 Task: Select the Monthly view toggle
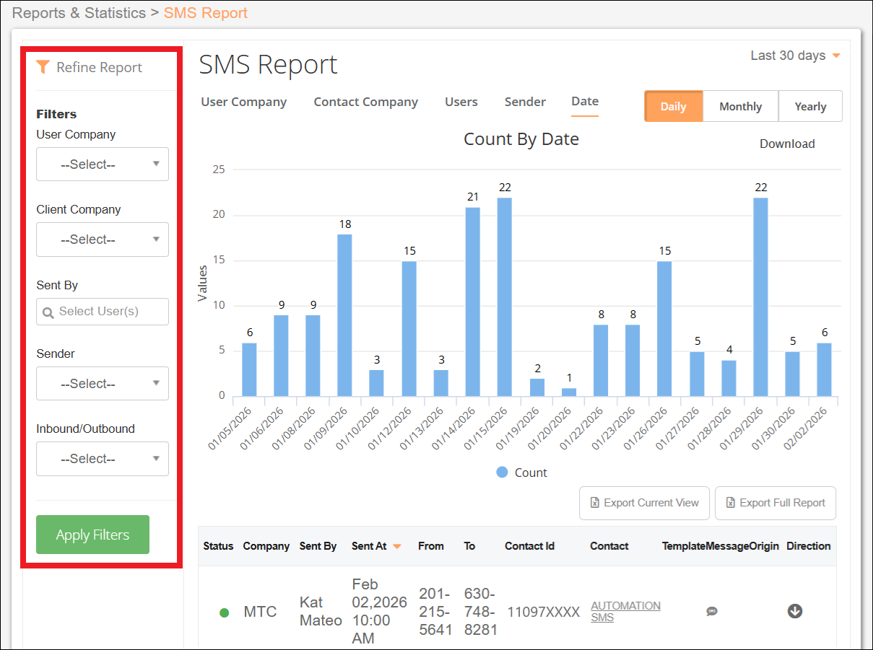click(740, 106)
